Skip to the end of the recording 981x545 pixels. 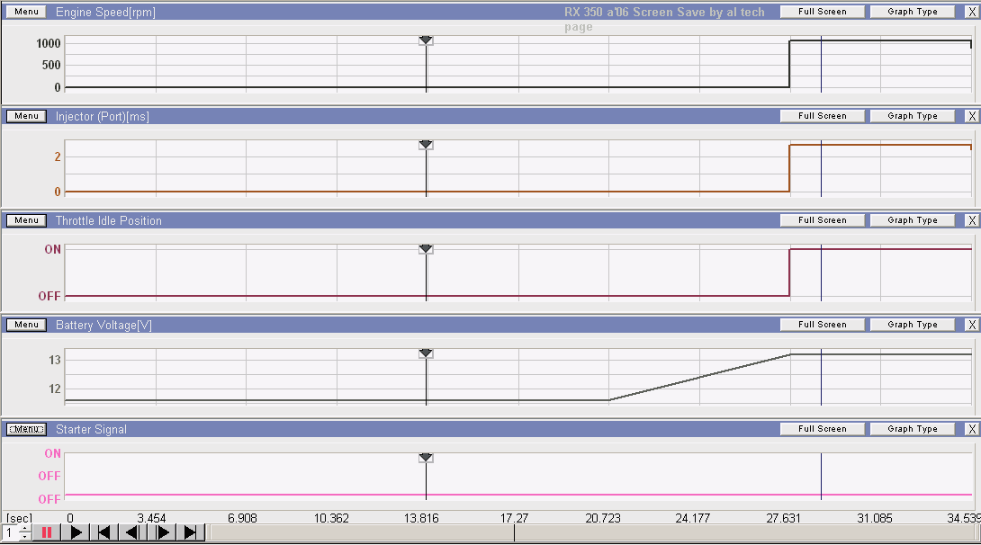point(191,532)
